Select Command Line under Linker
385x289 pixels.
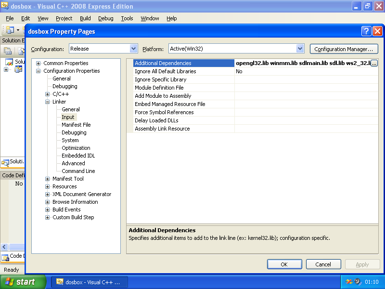click(x=78, y=171)
